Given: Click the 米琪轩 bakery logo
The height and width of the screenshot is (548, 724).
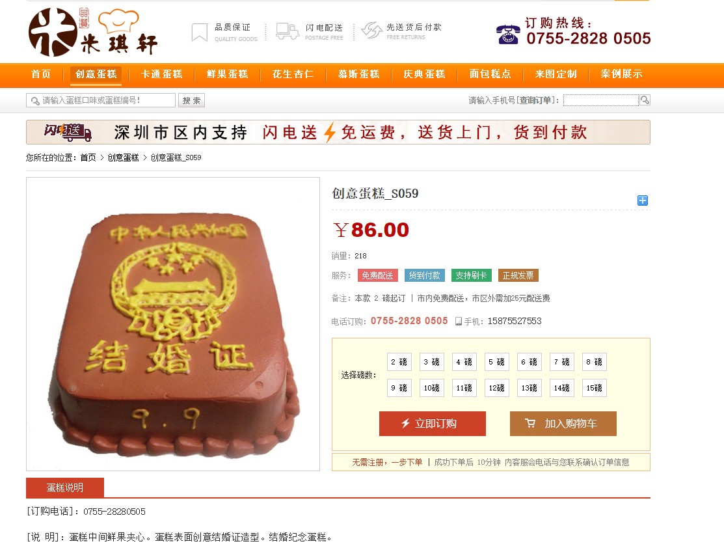Looking at the screenshot, I should pyautogui.click(x=93, y=32).
